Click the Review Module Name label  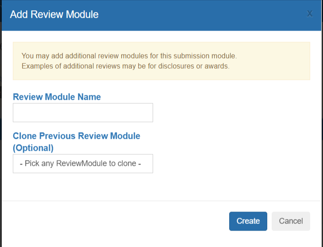(57, 97)
